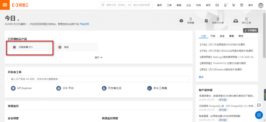266x122 pixels.
Task: Click the API Explorer label
Action: pos(24,88)
